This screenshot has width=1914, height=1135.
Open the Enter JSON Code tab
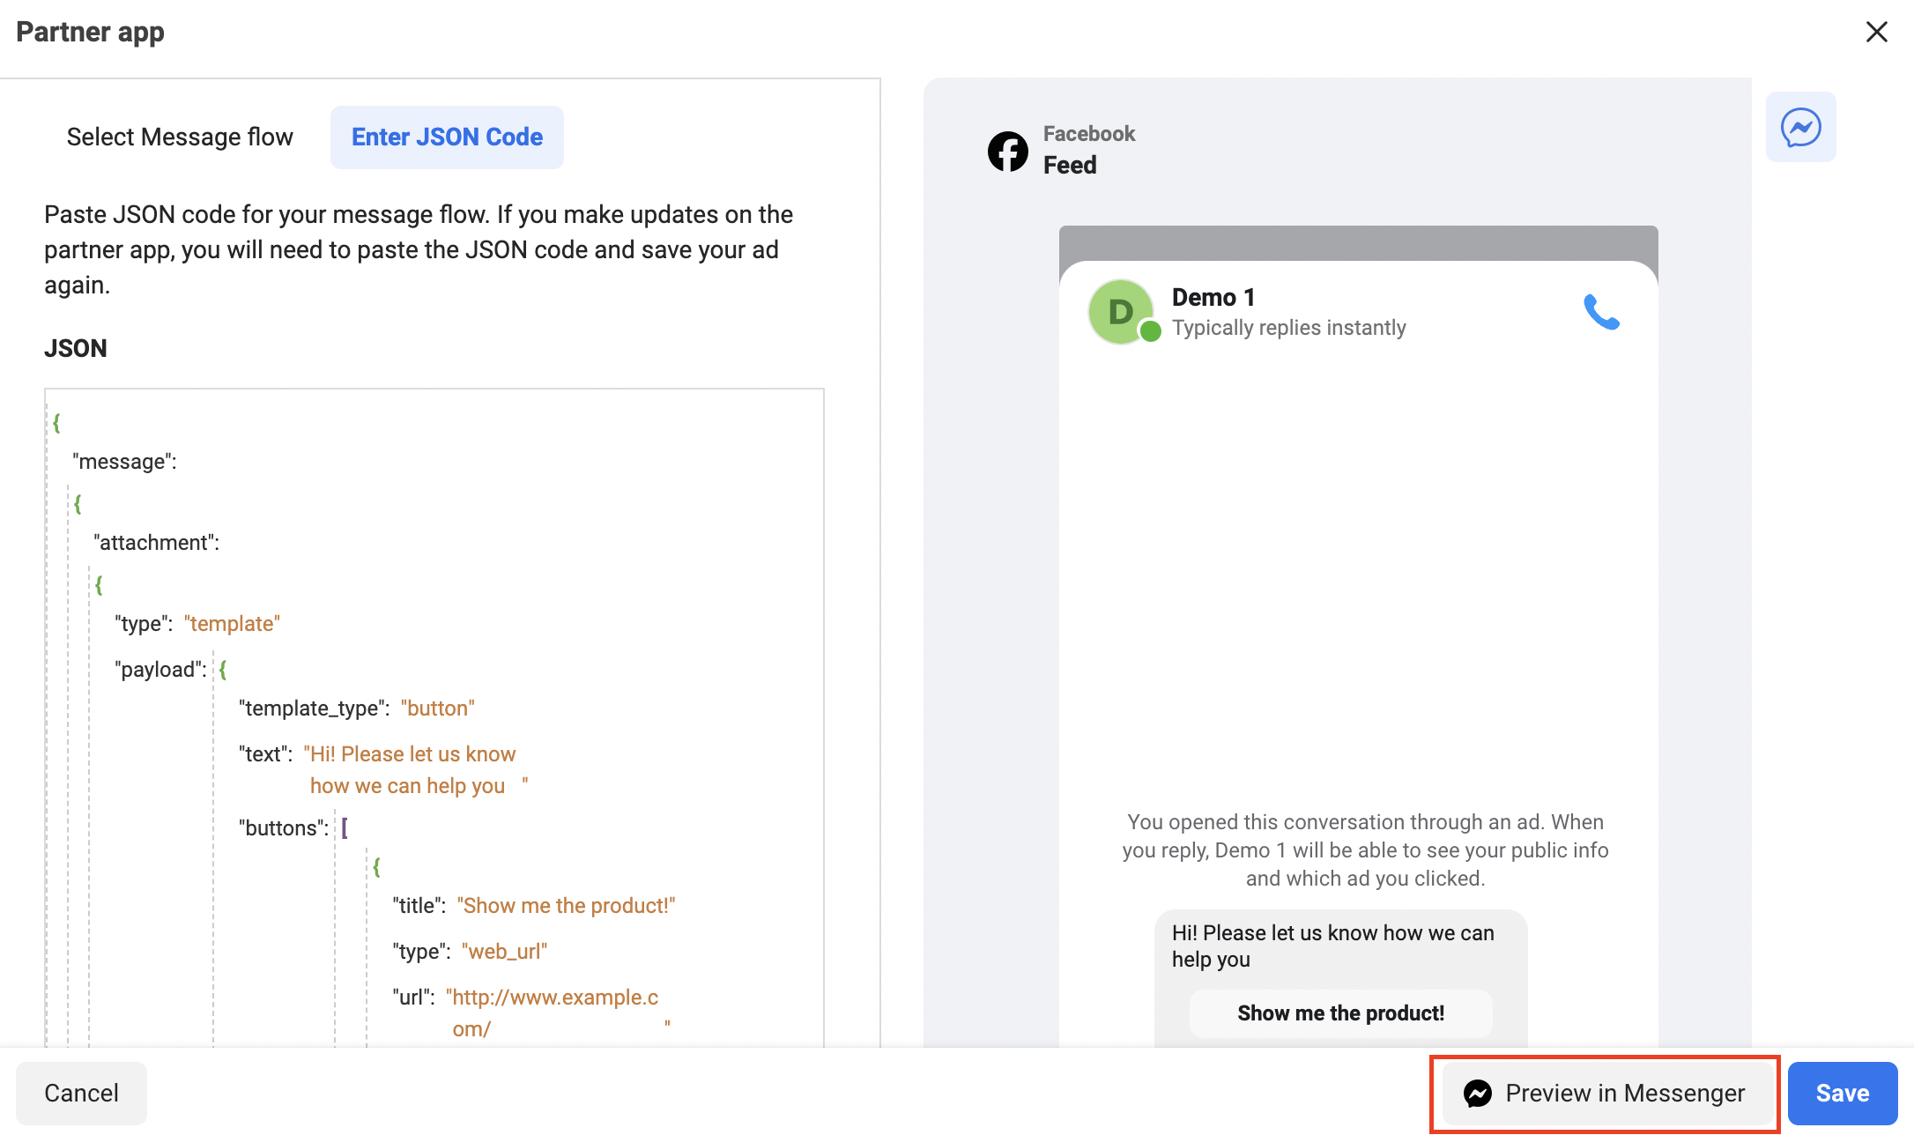point(447,137)
